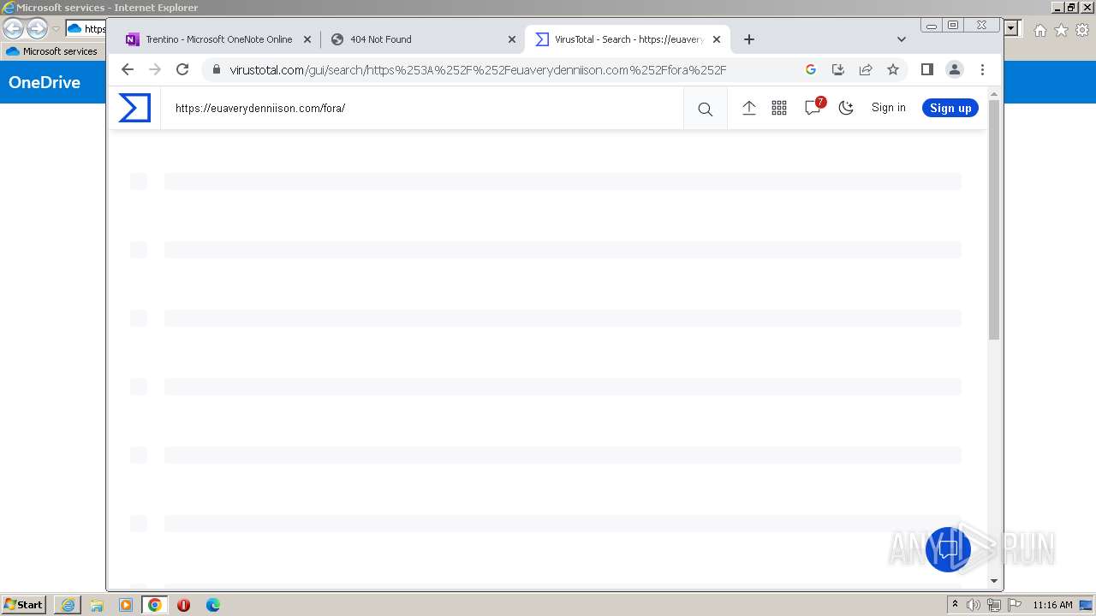Click the VirusTotal search magnifier icon
1096x616 pixels.
tap(705, 109)
